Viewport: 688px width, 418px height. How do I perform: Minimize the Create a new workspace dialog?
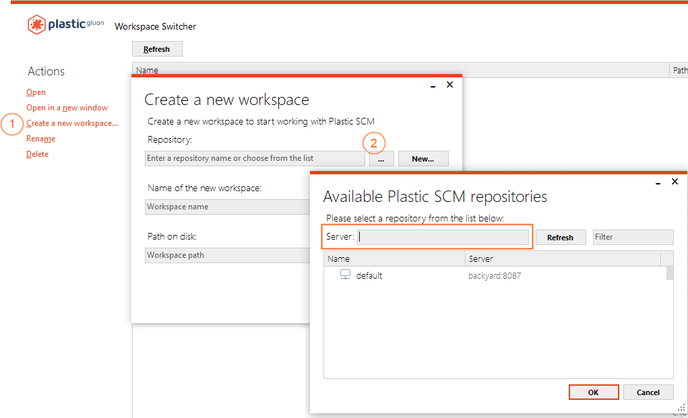[x=433, y=85]
